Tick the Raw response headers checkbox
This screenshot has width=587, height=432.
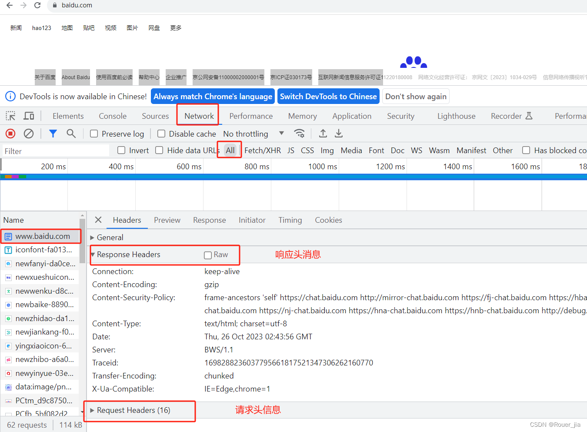pyautogui.click(x=208, y=255)
